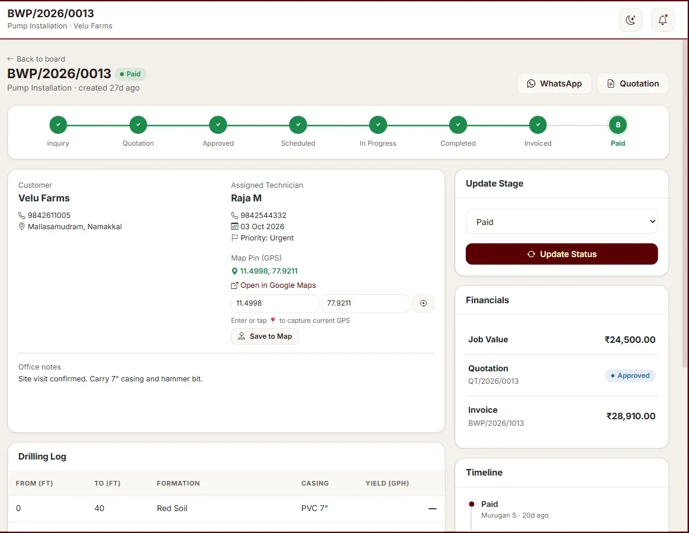Click Red Soil formation cell
Viewport: 689px width, 533px height.
coord(172,508)
